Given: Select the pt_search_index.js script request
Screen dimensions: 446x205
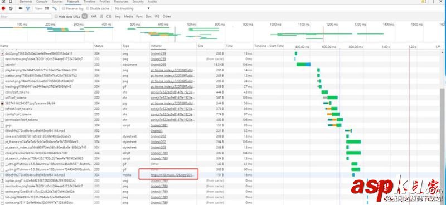Looking at the screenshot, I should pyautogui.click(x=220, y=158).
